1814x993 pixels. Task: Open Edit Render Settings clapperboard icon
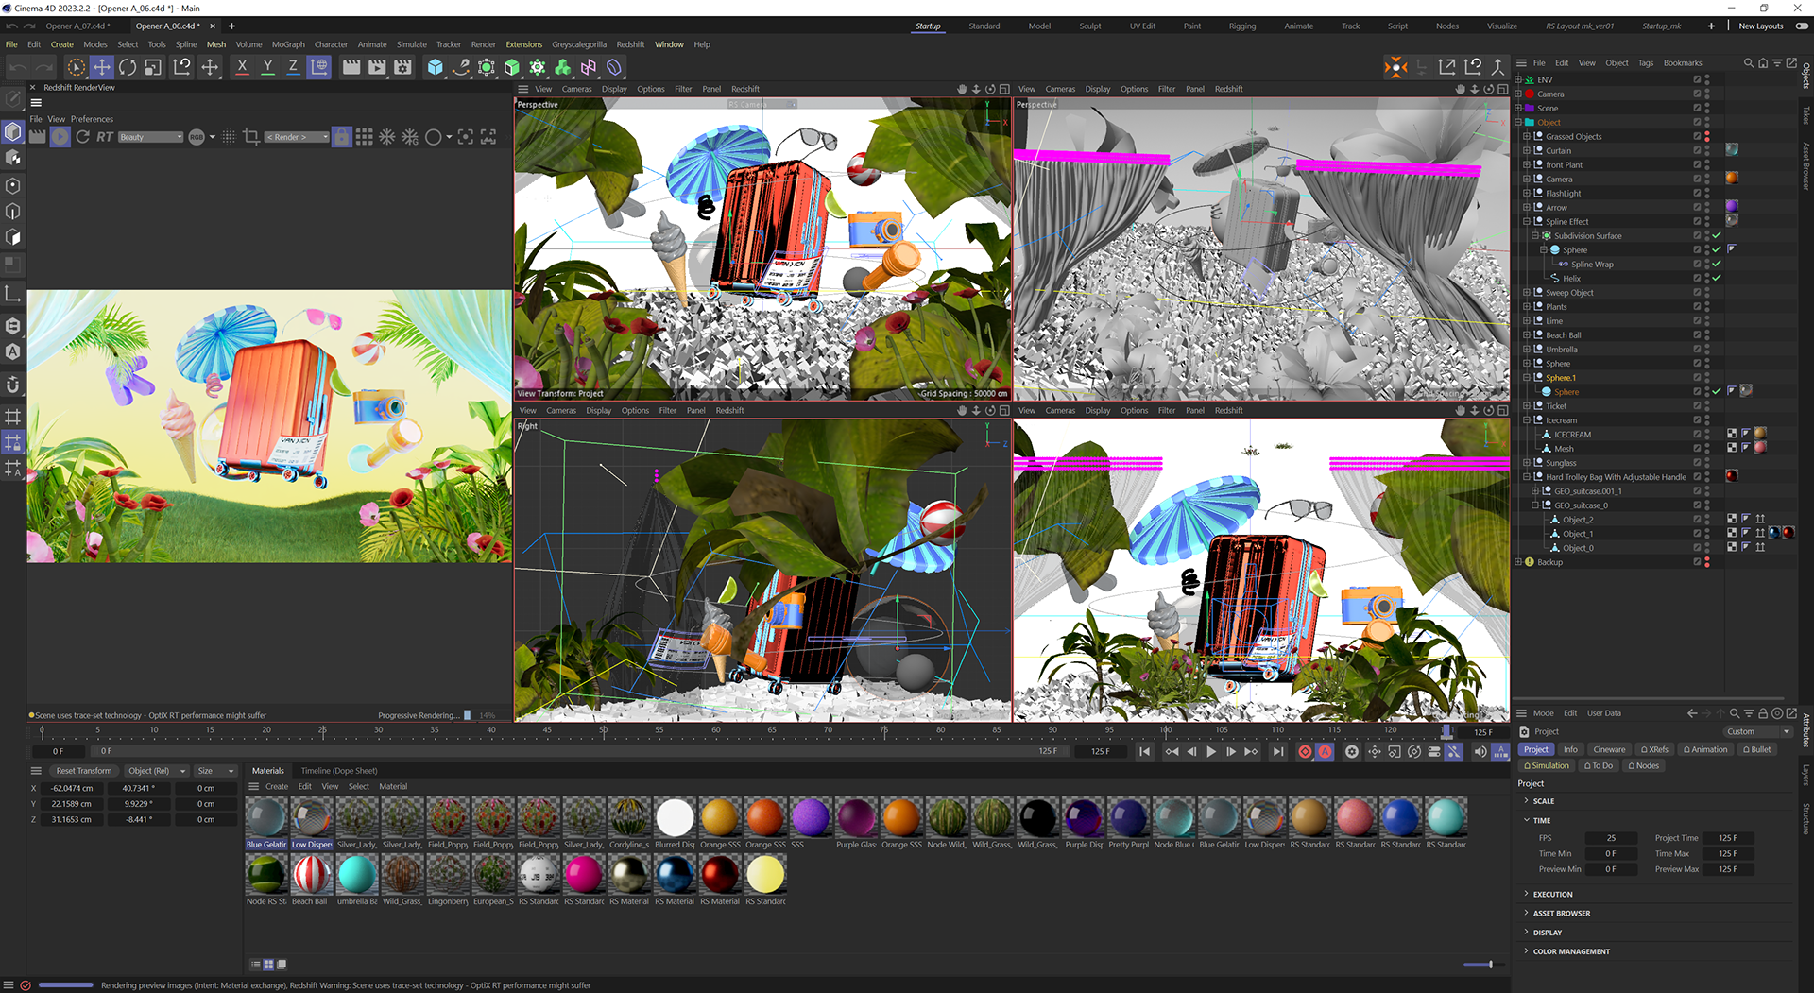point(403,67)
